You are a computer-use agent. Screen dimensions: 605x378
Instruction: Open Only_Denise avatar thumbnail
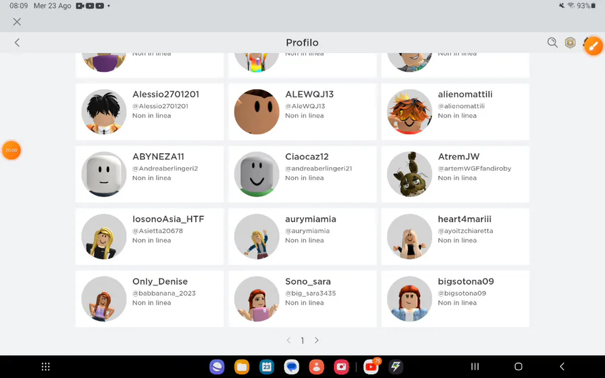[x=104, y=299]
